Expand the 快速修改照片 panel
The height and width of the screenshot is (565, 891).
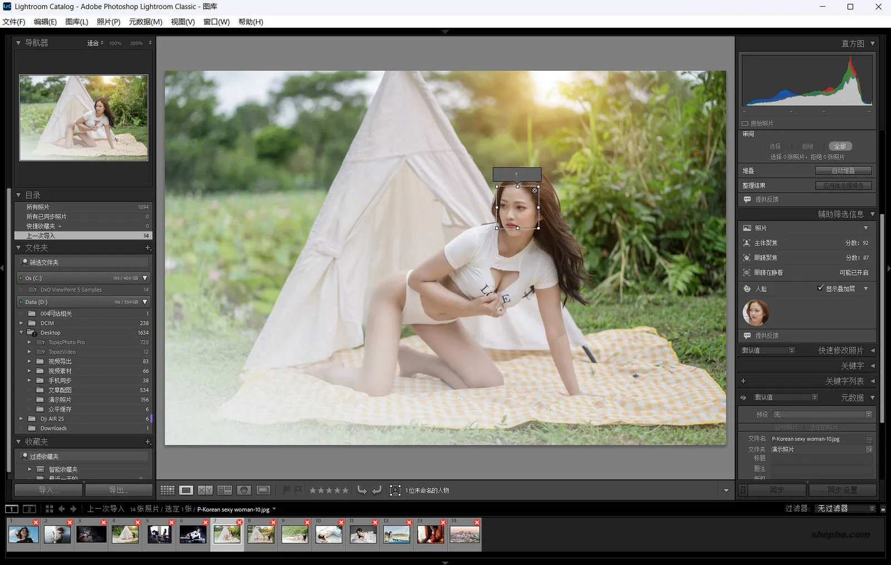click(873, 350)
